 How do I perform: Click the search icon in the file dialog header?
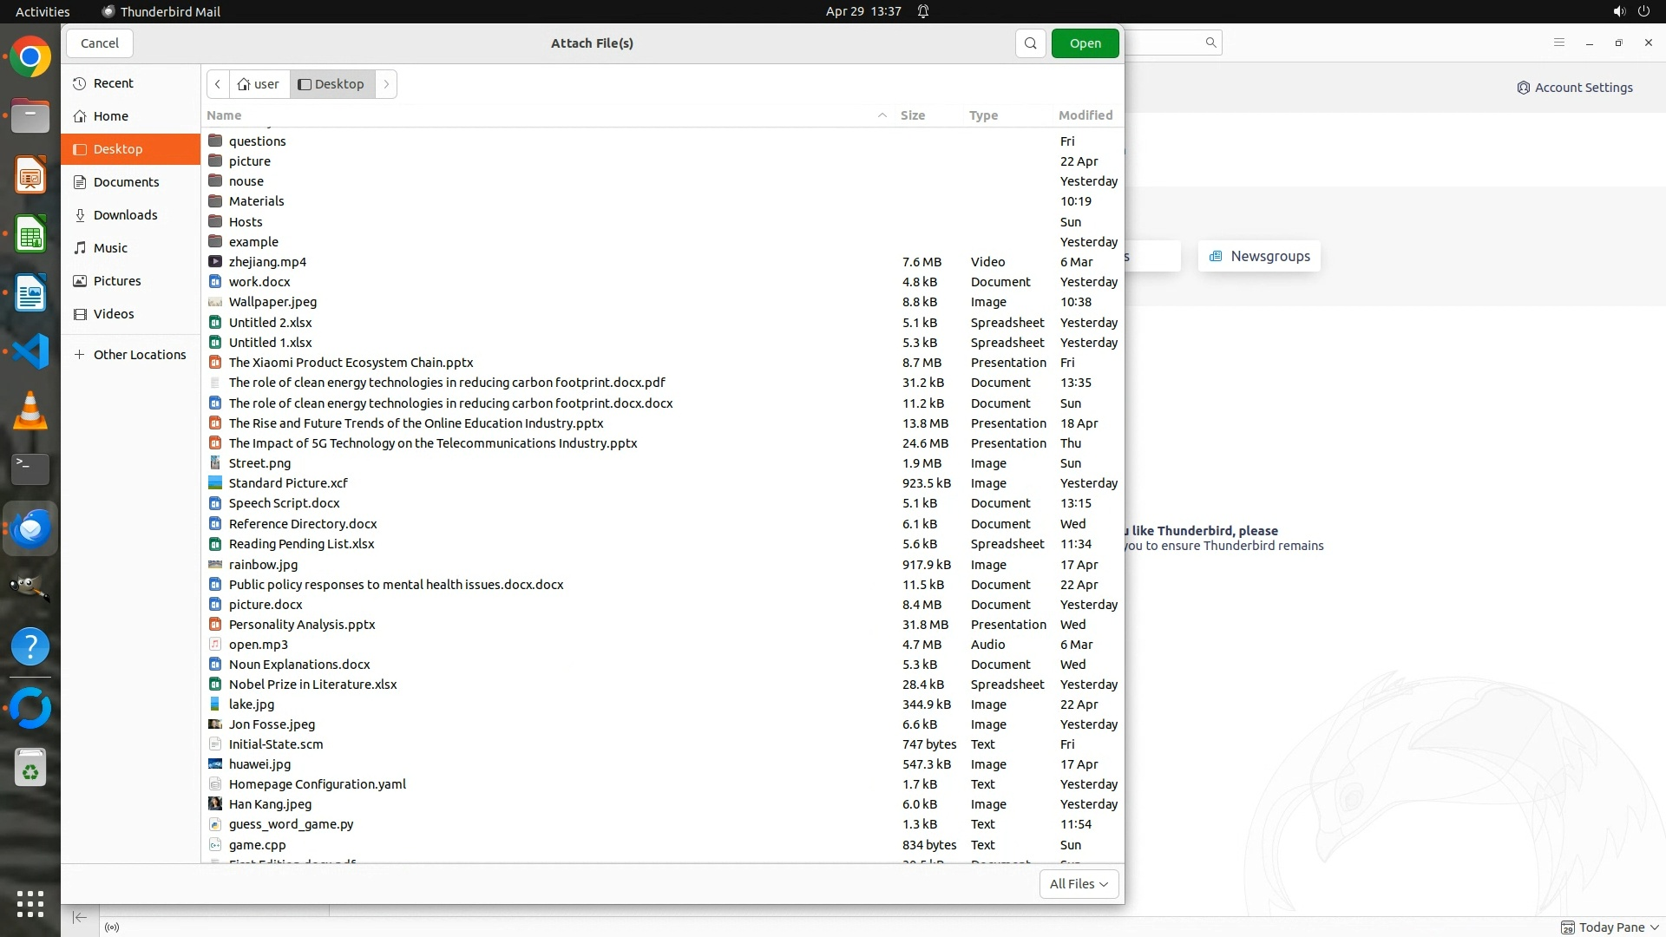coord(1030,43)
